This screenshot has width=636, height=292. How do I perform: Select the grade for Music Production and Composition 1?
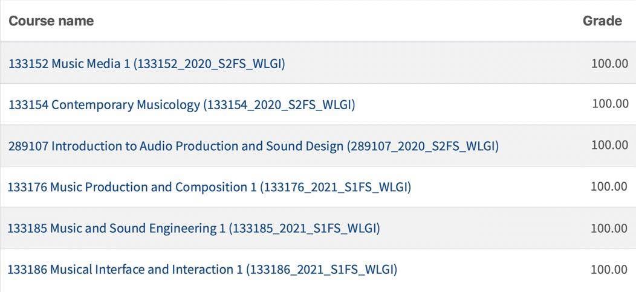[609, 186]
